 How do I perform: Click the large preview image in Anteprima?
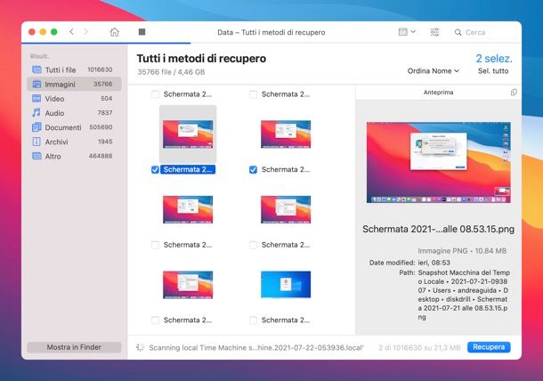[x=439, y=162]
